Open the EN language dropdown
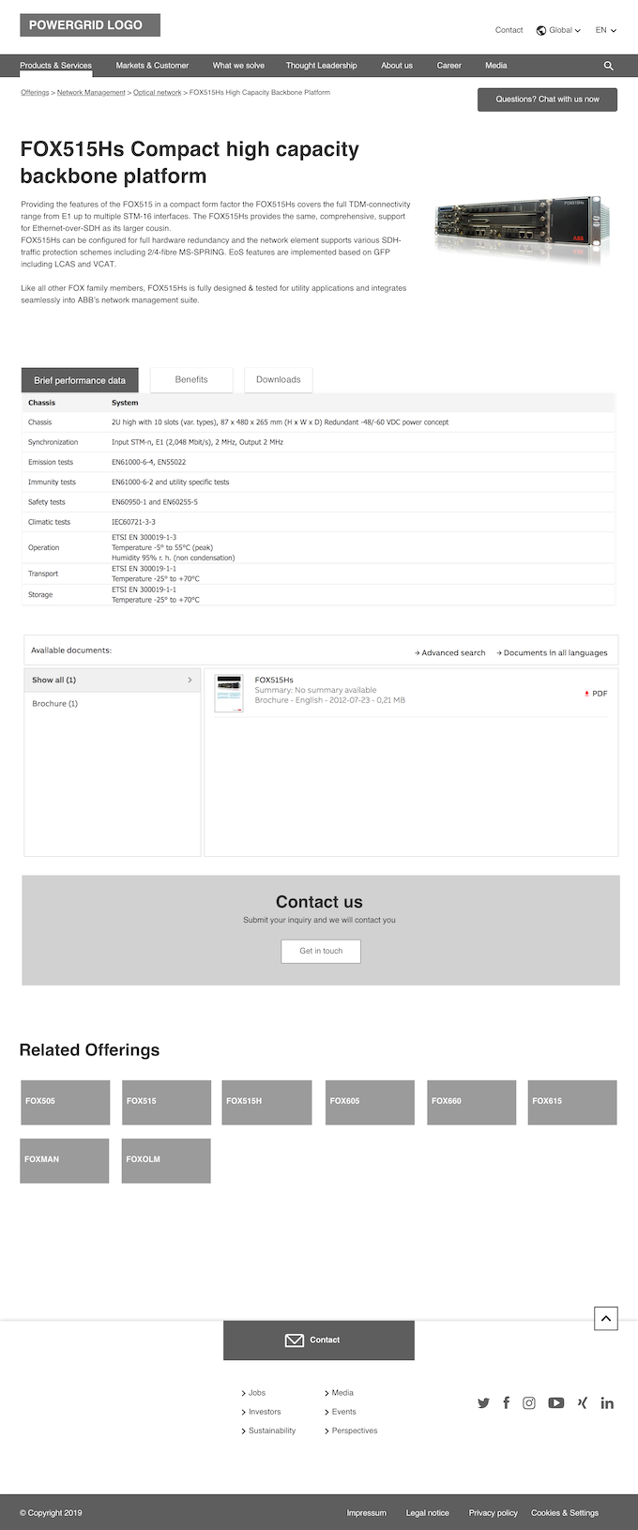Screen dimensions: 638x1530 606,30
